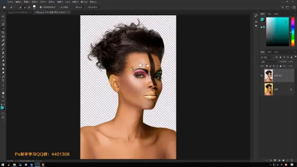Open the layer blend mode dropdown
This screenshot has height=167, width=297.
[x=269, y=62]
